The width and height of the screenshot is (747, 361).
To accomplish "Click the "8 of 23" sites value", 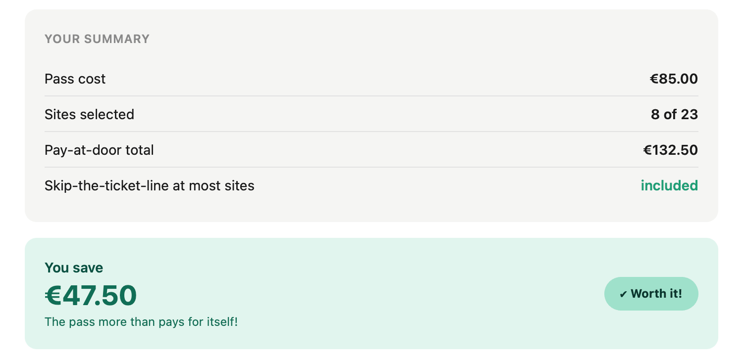I will pyautogui.click(x=674, y=114).
